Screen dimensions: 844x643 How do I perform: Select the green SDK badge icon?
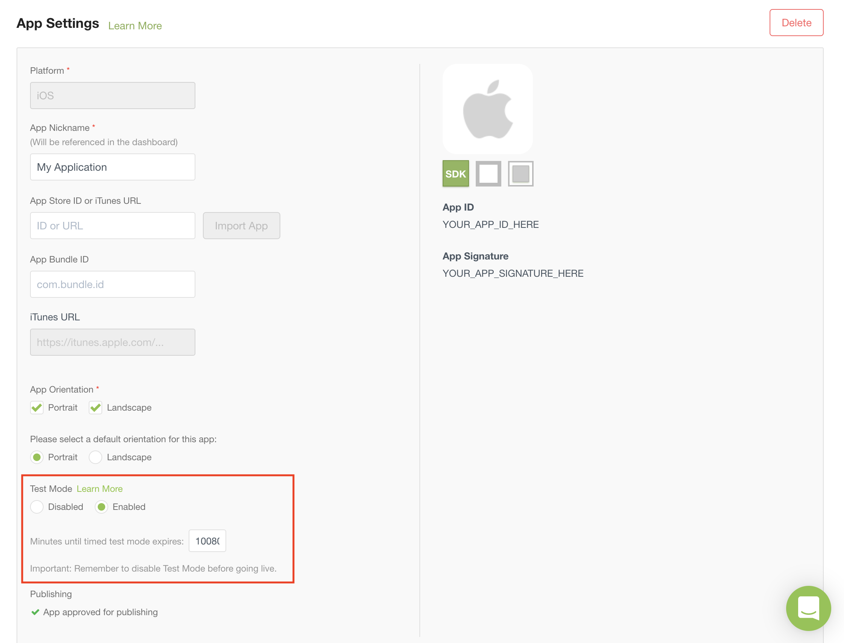point(455,173)
